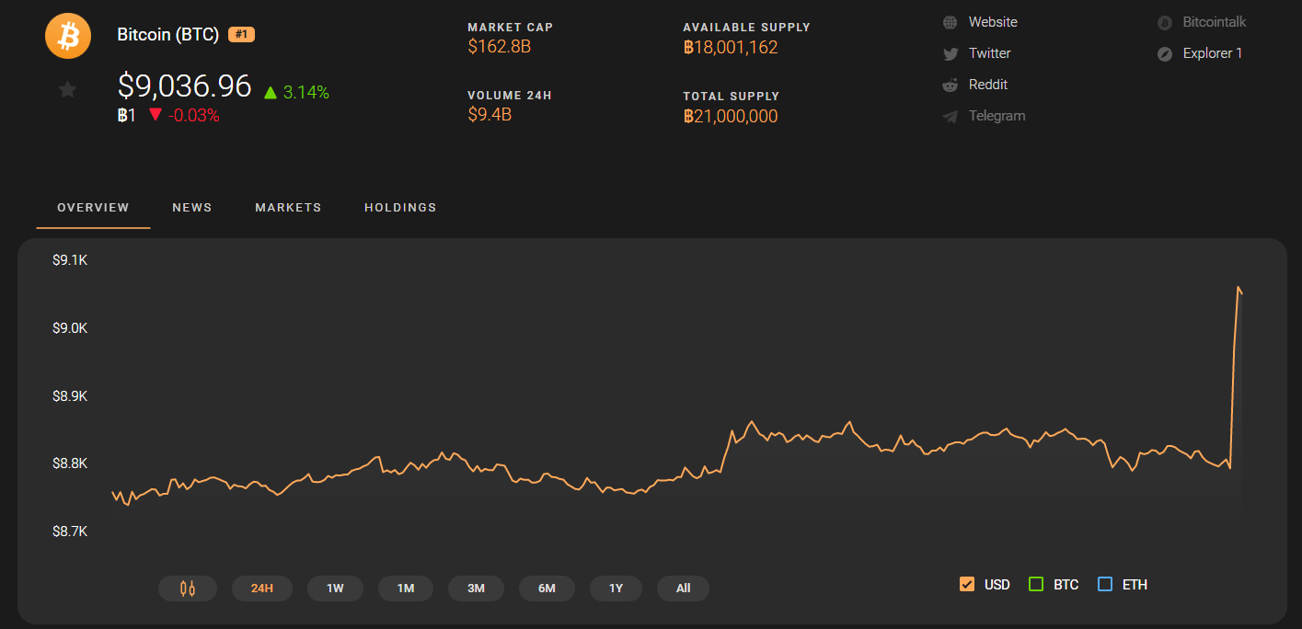Click the $8.7K axis label

(x=70, y=532)
